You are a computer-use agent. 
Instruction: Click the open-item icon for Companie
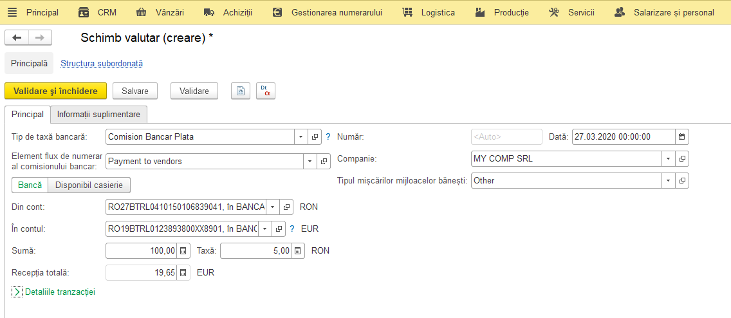[682, 158]
